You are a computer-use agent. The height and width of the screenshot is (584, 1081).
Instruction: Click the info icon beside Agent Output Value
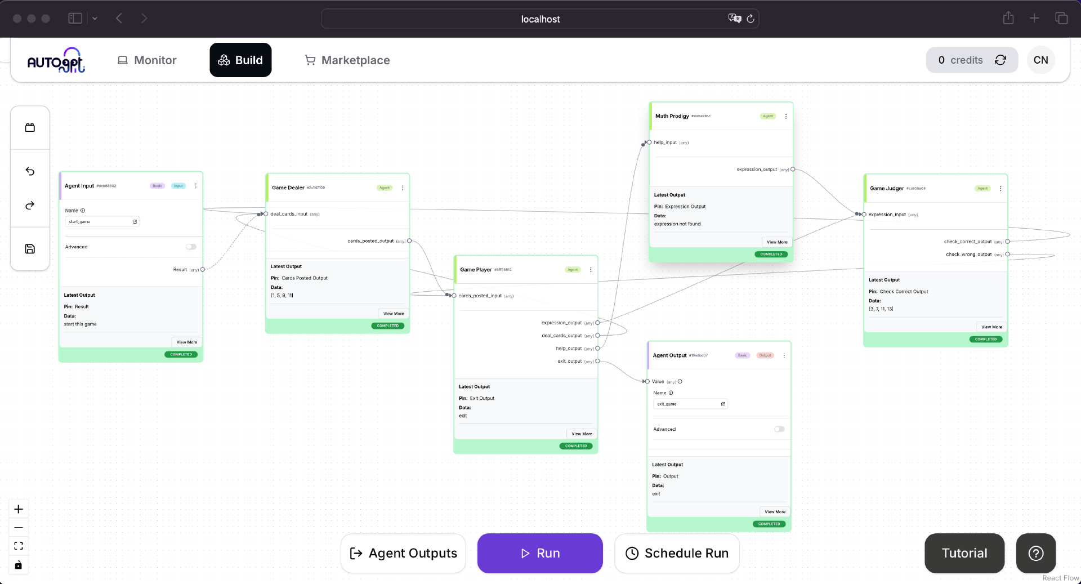(x=680, y=382)
